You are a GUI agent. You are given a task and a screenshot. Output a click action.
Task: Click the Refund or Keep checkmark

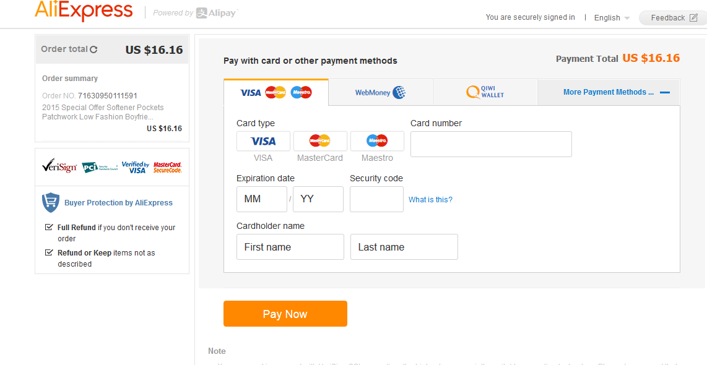[49, 252]
